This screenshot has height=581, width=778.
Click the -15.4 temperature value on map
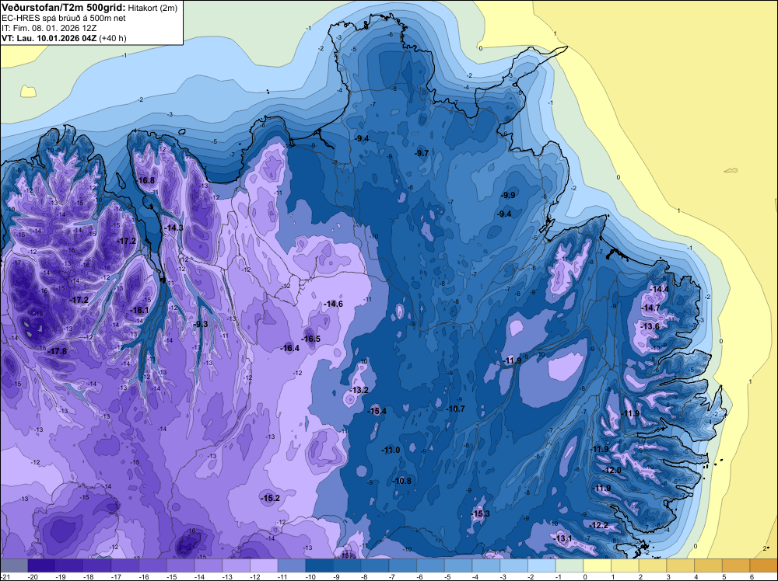tap(377, 411)
